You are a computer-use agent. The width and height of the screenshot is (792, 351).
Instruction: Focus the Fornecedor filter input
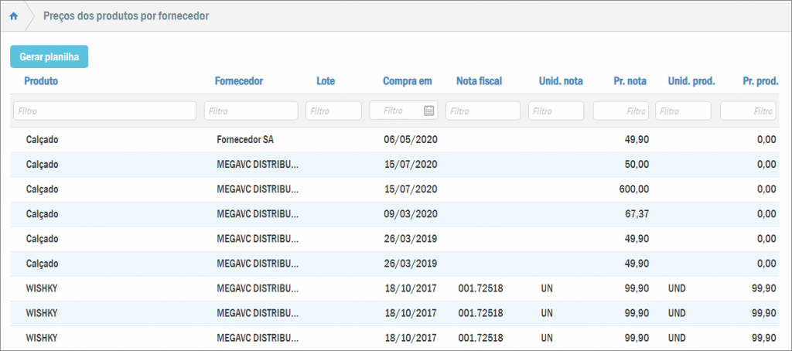pyautogui.click(x=251, y=111)
